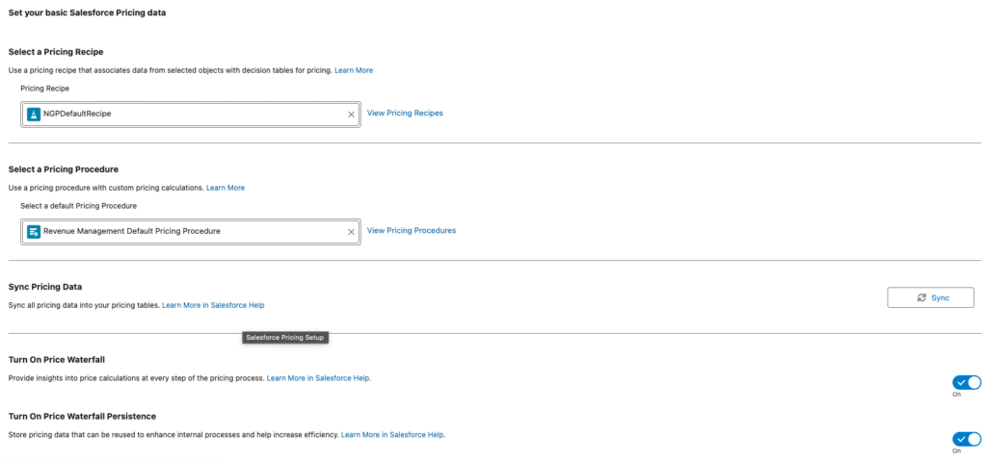This screenshot has width=987, height=462.
Task: Open Salesforce Help link for Price Waterfall insights
Action: (x=318, y=378)
